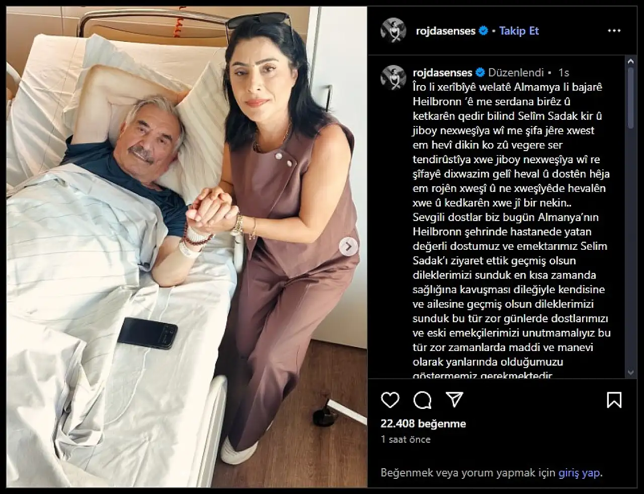Click the verified badge next to Düzenlendi
This screenshot has width=644, height=494.
(480, 73)
